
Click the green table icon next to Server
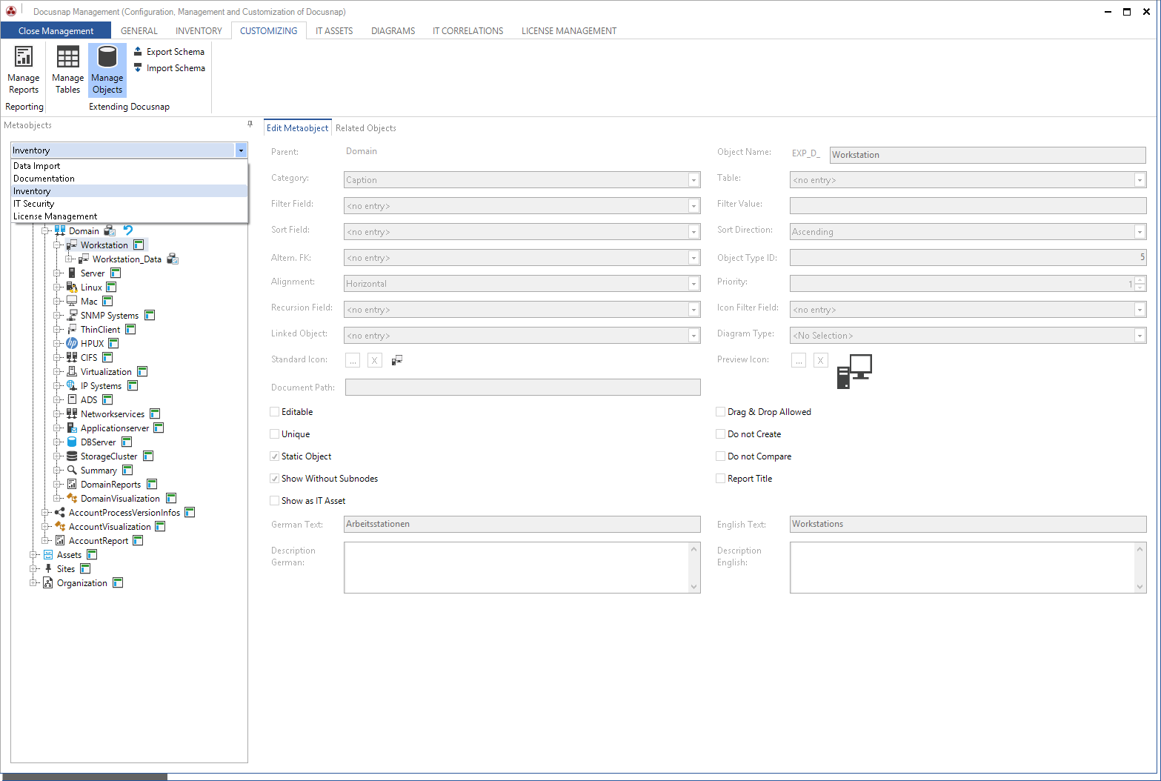pyautogui.click(x=116, y=273)
